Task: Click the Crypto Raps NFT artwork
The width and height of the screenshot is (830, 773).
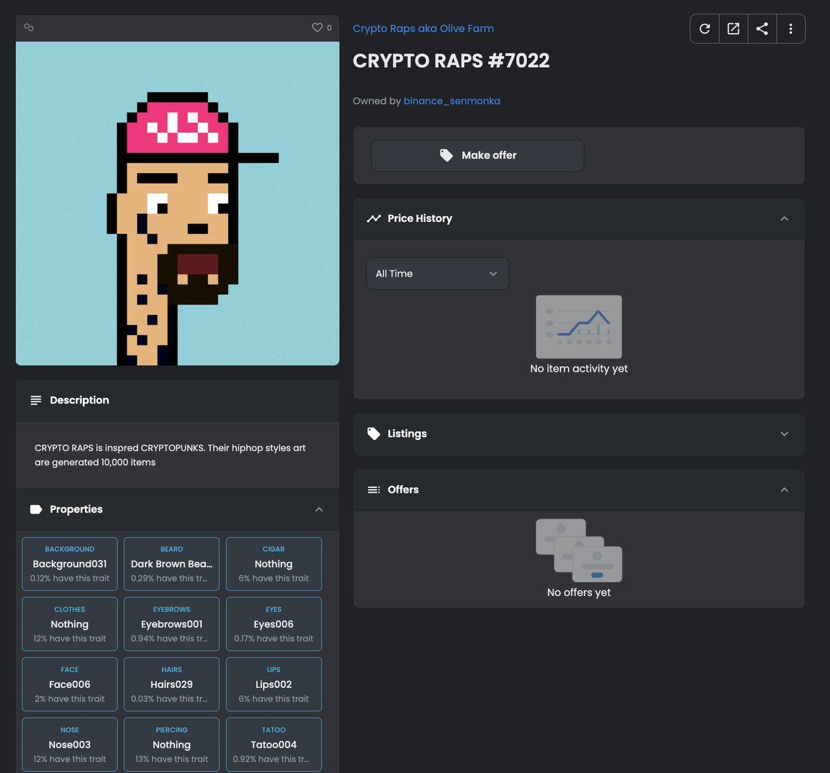Action: tap(178, 203)
